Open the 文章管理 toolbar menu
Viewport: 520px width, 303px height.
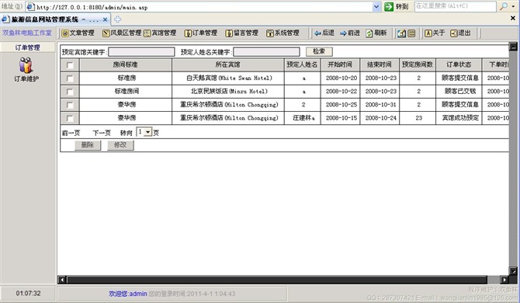pyautogui.click(x=78, y=33)
